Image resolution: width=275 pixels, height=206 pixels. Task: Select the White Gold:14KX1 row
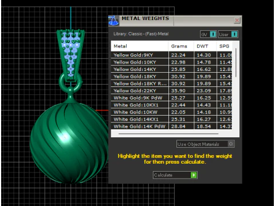point(171,119)
